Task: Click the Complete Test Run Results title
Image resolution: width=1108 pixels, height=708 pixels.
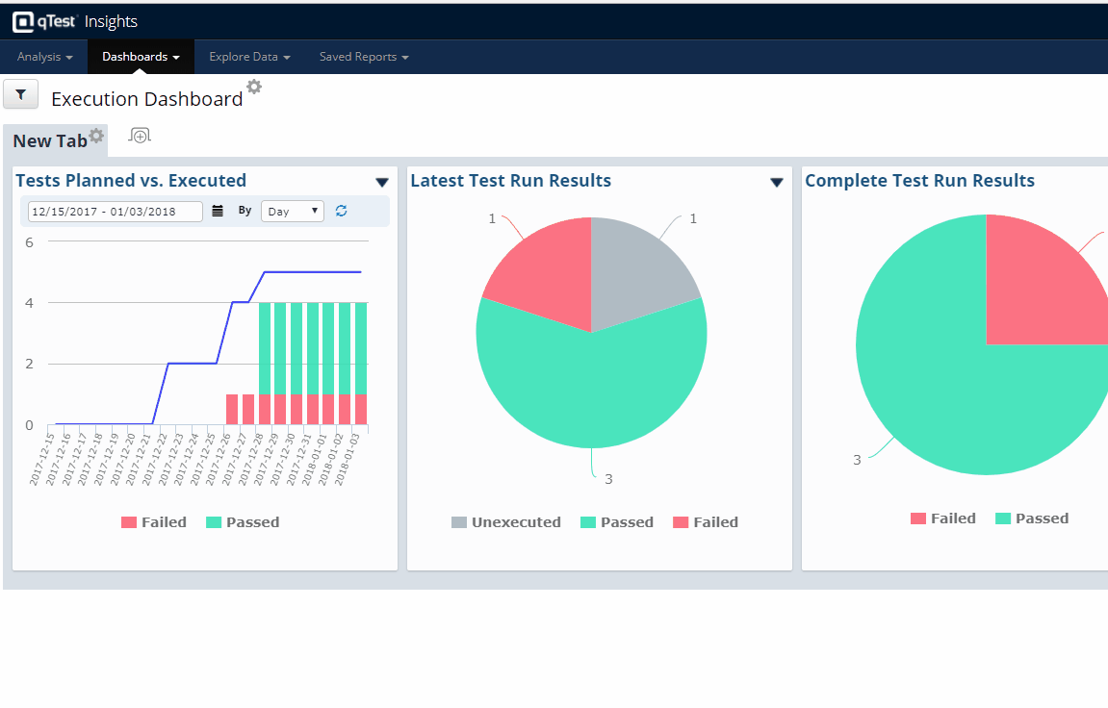Action: [919, 181]
